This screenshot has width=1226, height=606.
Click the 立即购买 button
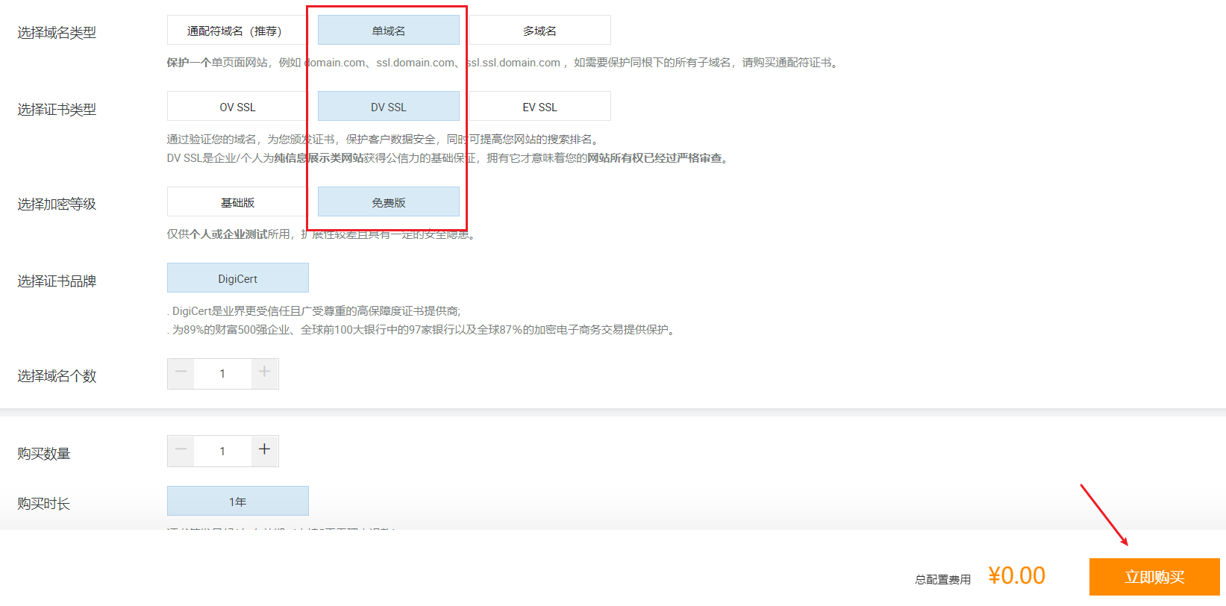pos(1154,577)
